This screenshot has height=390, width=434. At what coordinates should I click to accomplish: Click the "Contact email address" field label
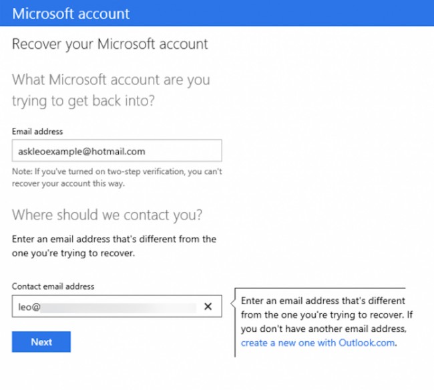[53, 286]
